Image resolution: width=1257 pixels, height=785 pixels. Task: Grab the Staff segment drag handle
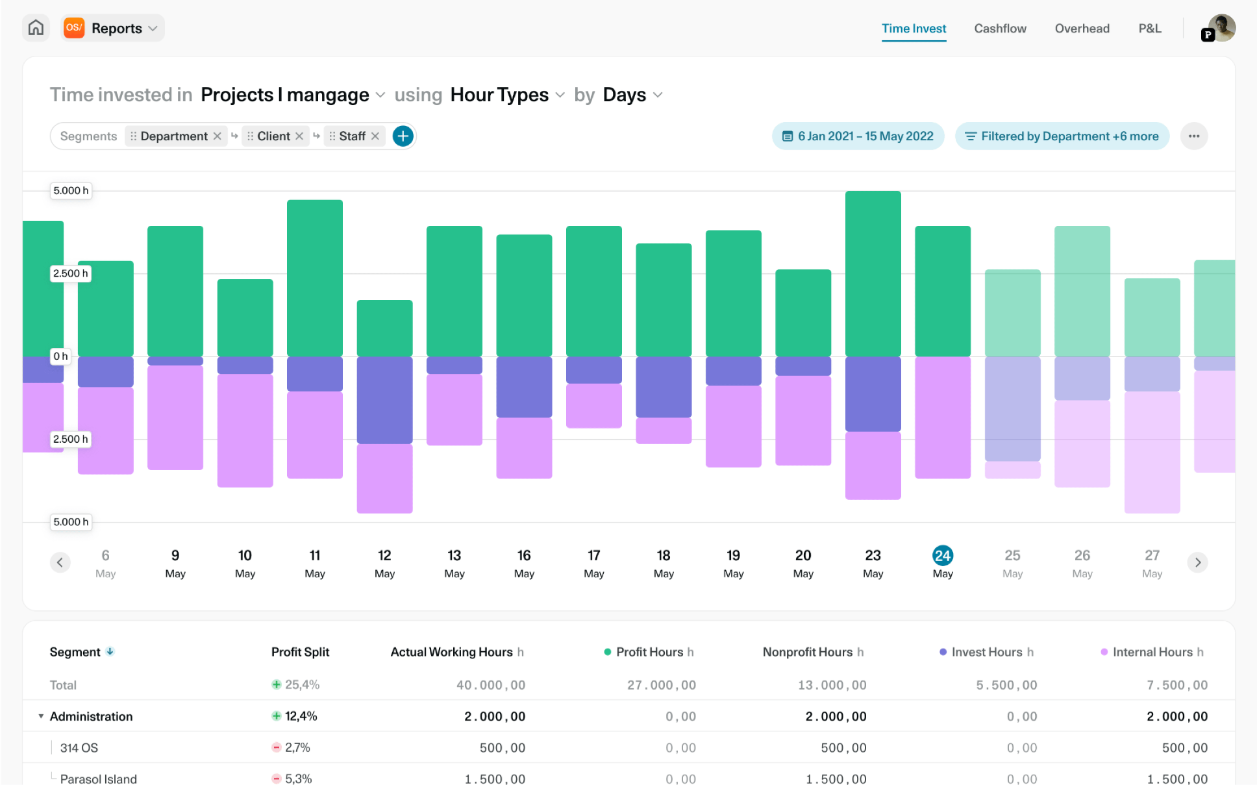pos(332,136)
